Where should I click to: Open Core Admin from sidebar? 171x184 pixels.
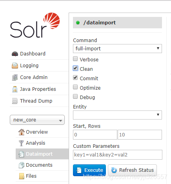pos(39,77)
